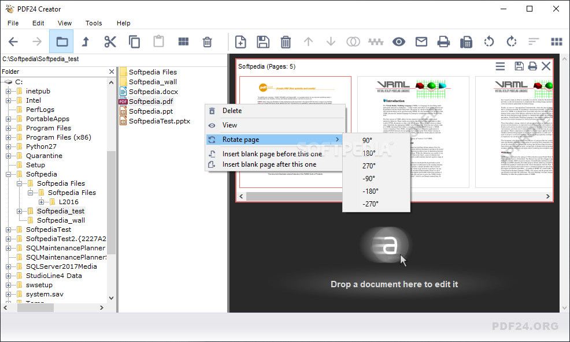Save Softpedia document via panel floppy icon
Viewport: 570px width, 342px height.
pos(519,66)
